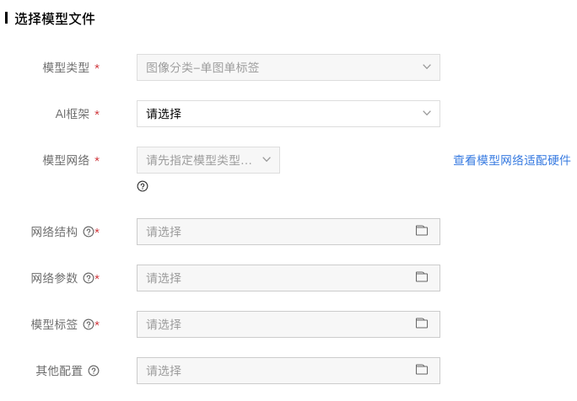Click the 其他配置 请选择 input field
The height and width of the screenshot is (401, 577).
(x=288, y=371)
